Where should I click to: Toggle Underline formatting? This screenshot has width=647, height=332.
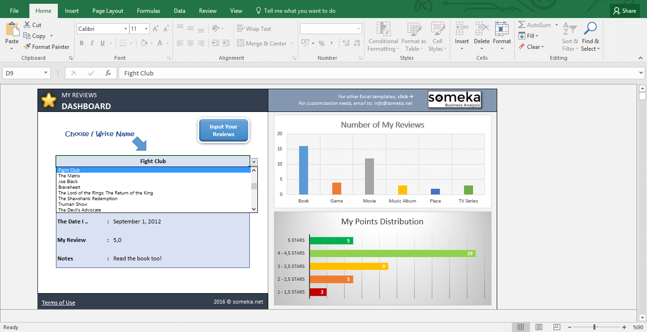tap(102, 43)
